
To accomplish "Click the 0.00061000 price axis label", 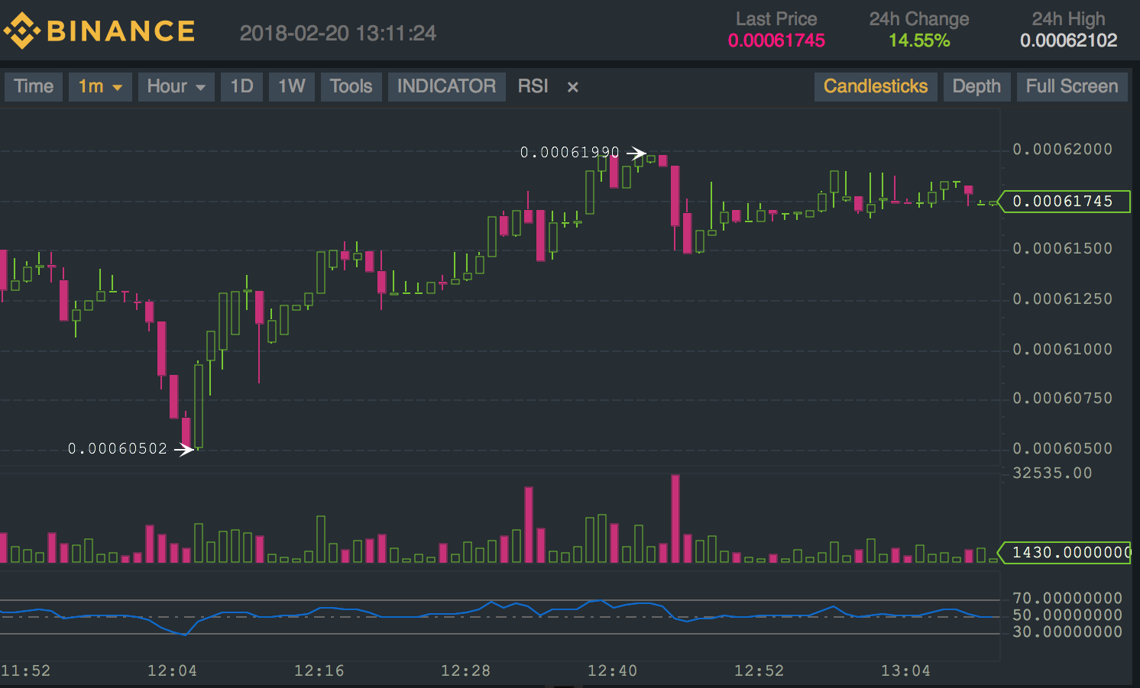I will point(1062,350).
